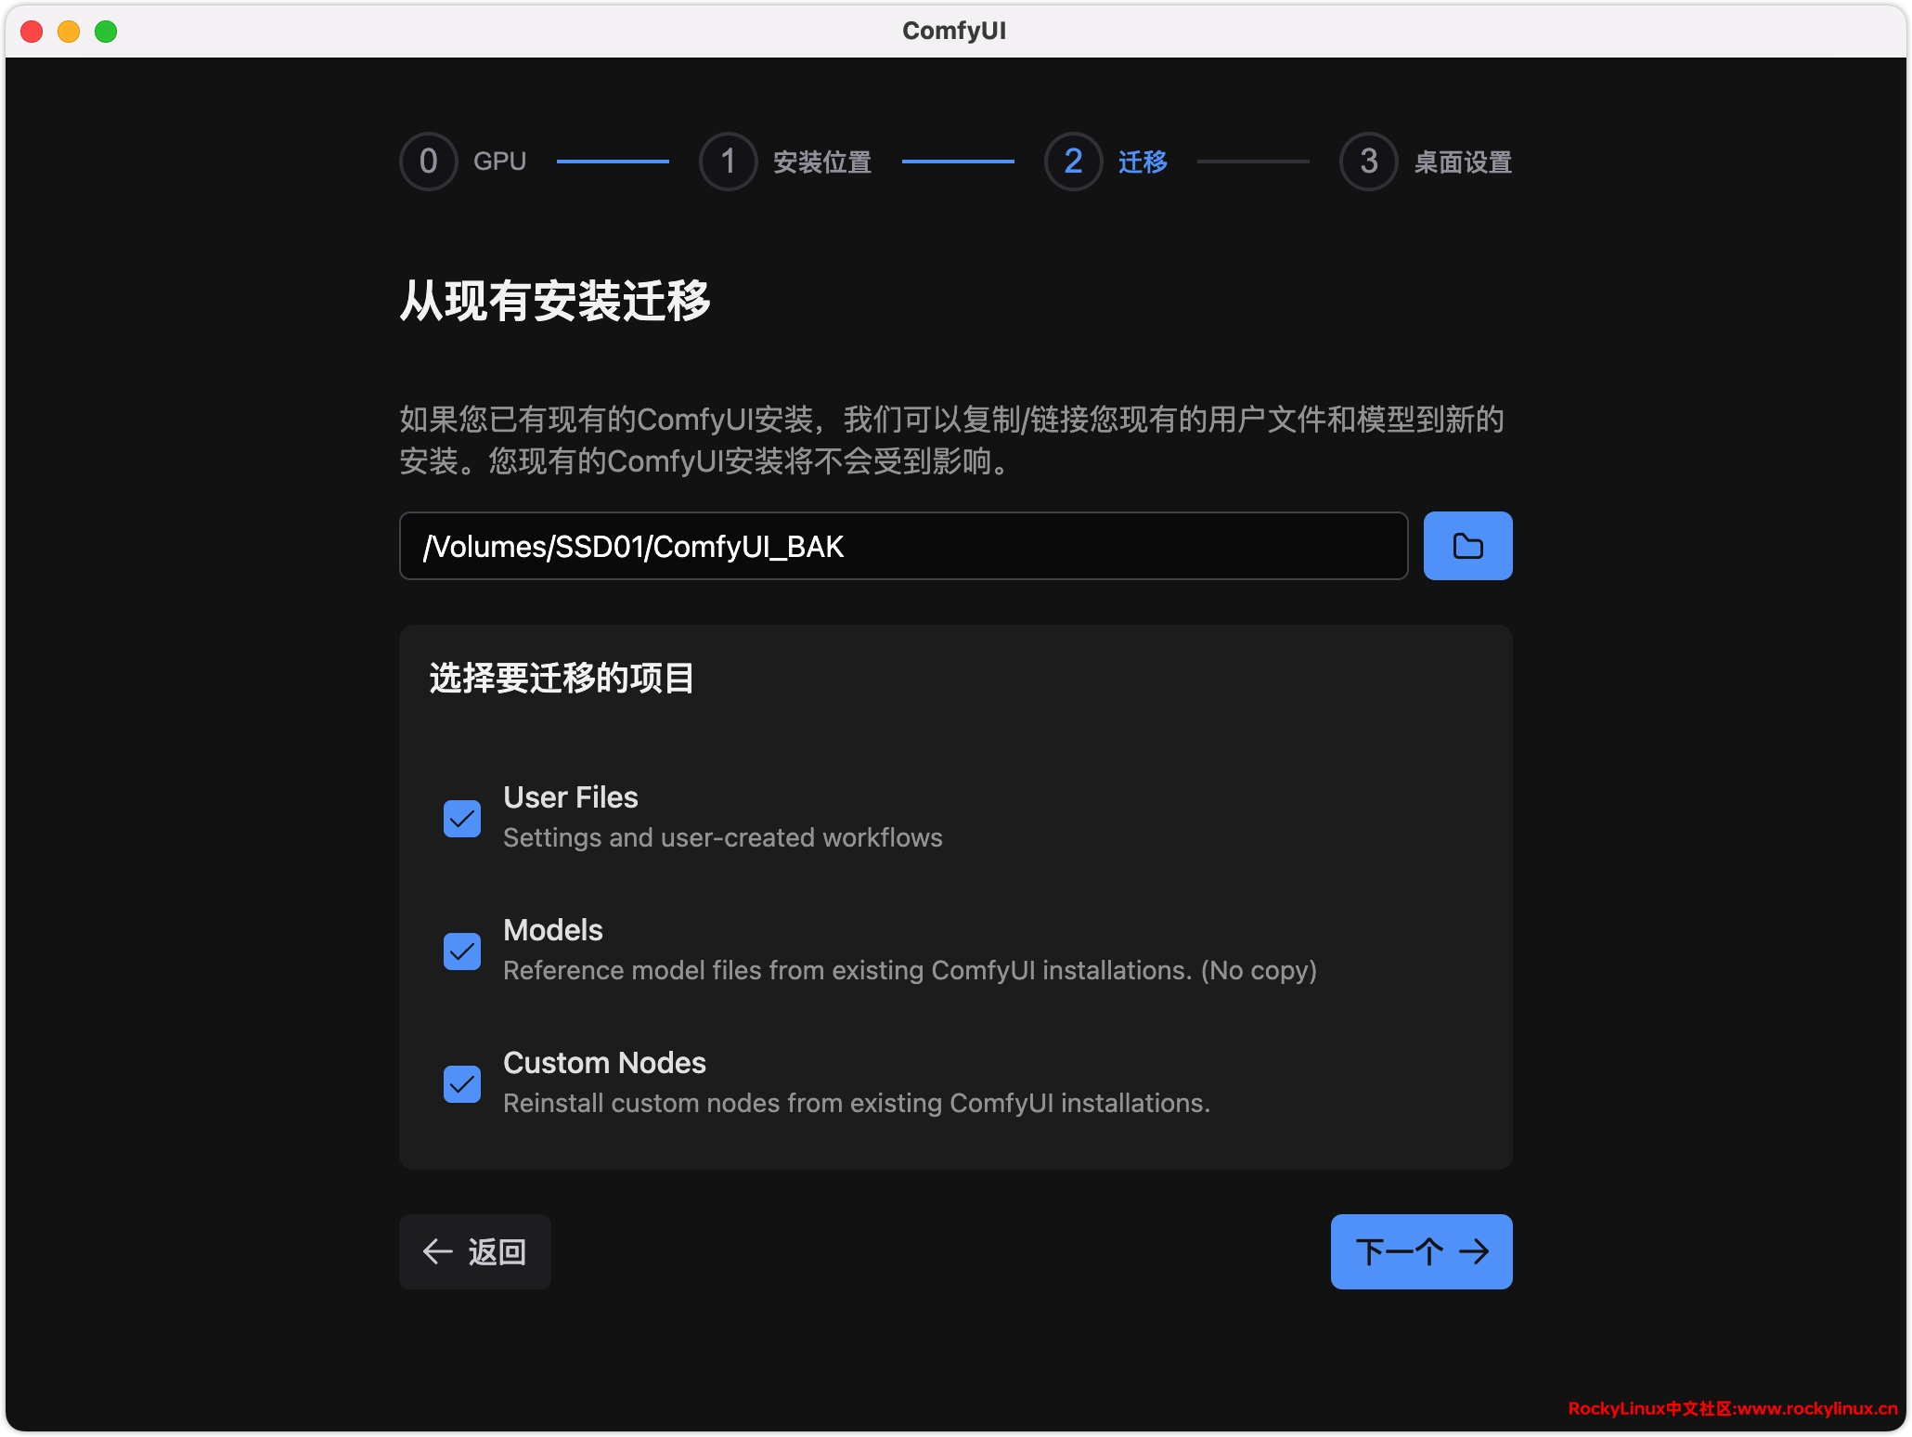Uncheck the User Files checkbox
Screen dimensions: 1912x1437
point(461,819)
